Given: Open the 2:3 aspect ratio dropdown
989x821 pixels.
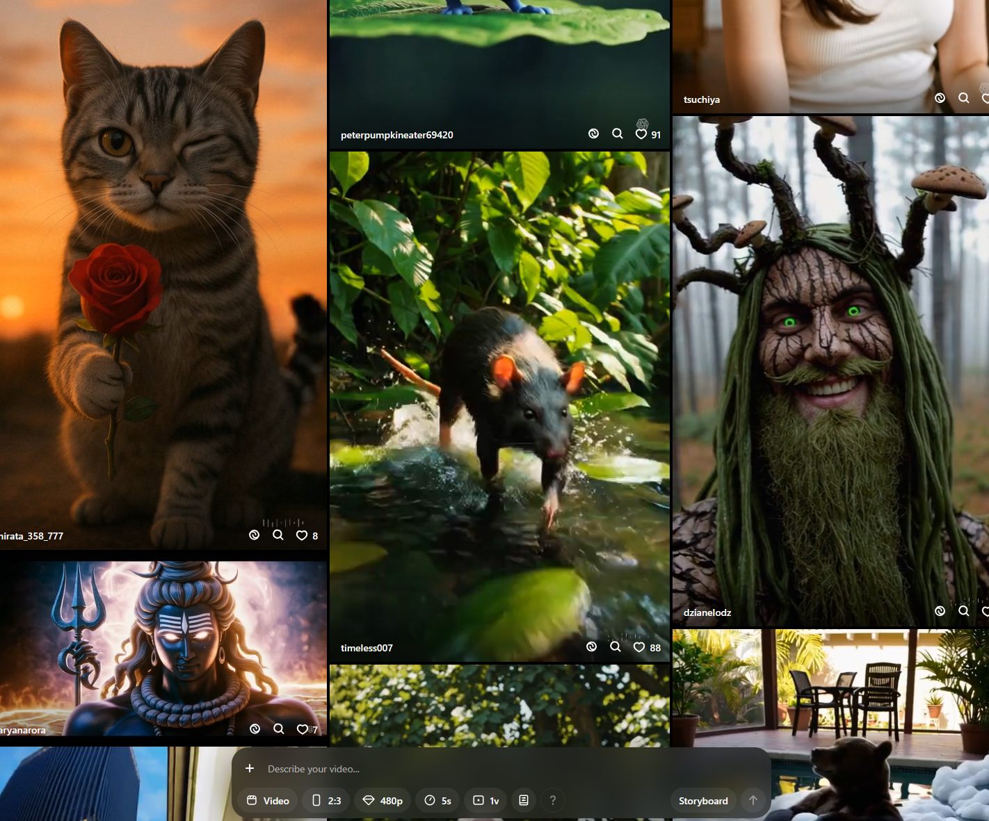Looking at the screenshot, I should tap(326, 801).
